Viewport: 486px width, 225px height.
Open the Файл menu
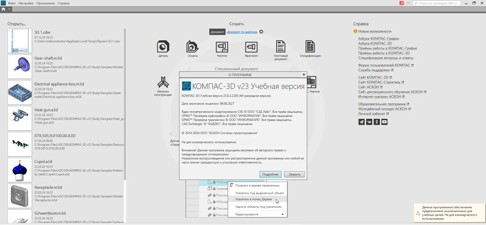[12, 3]
